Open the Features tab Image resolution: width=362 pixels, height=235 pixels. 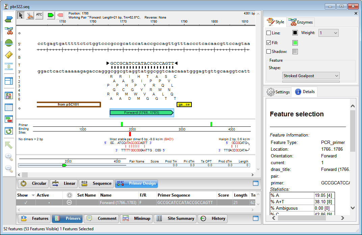pyautogui.click(x=35, y=218)
